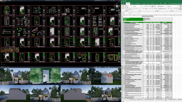Click the Decrease Font Size icon

(147, 6)
